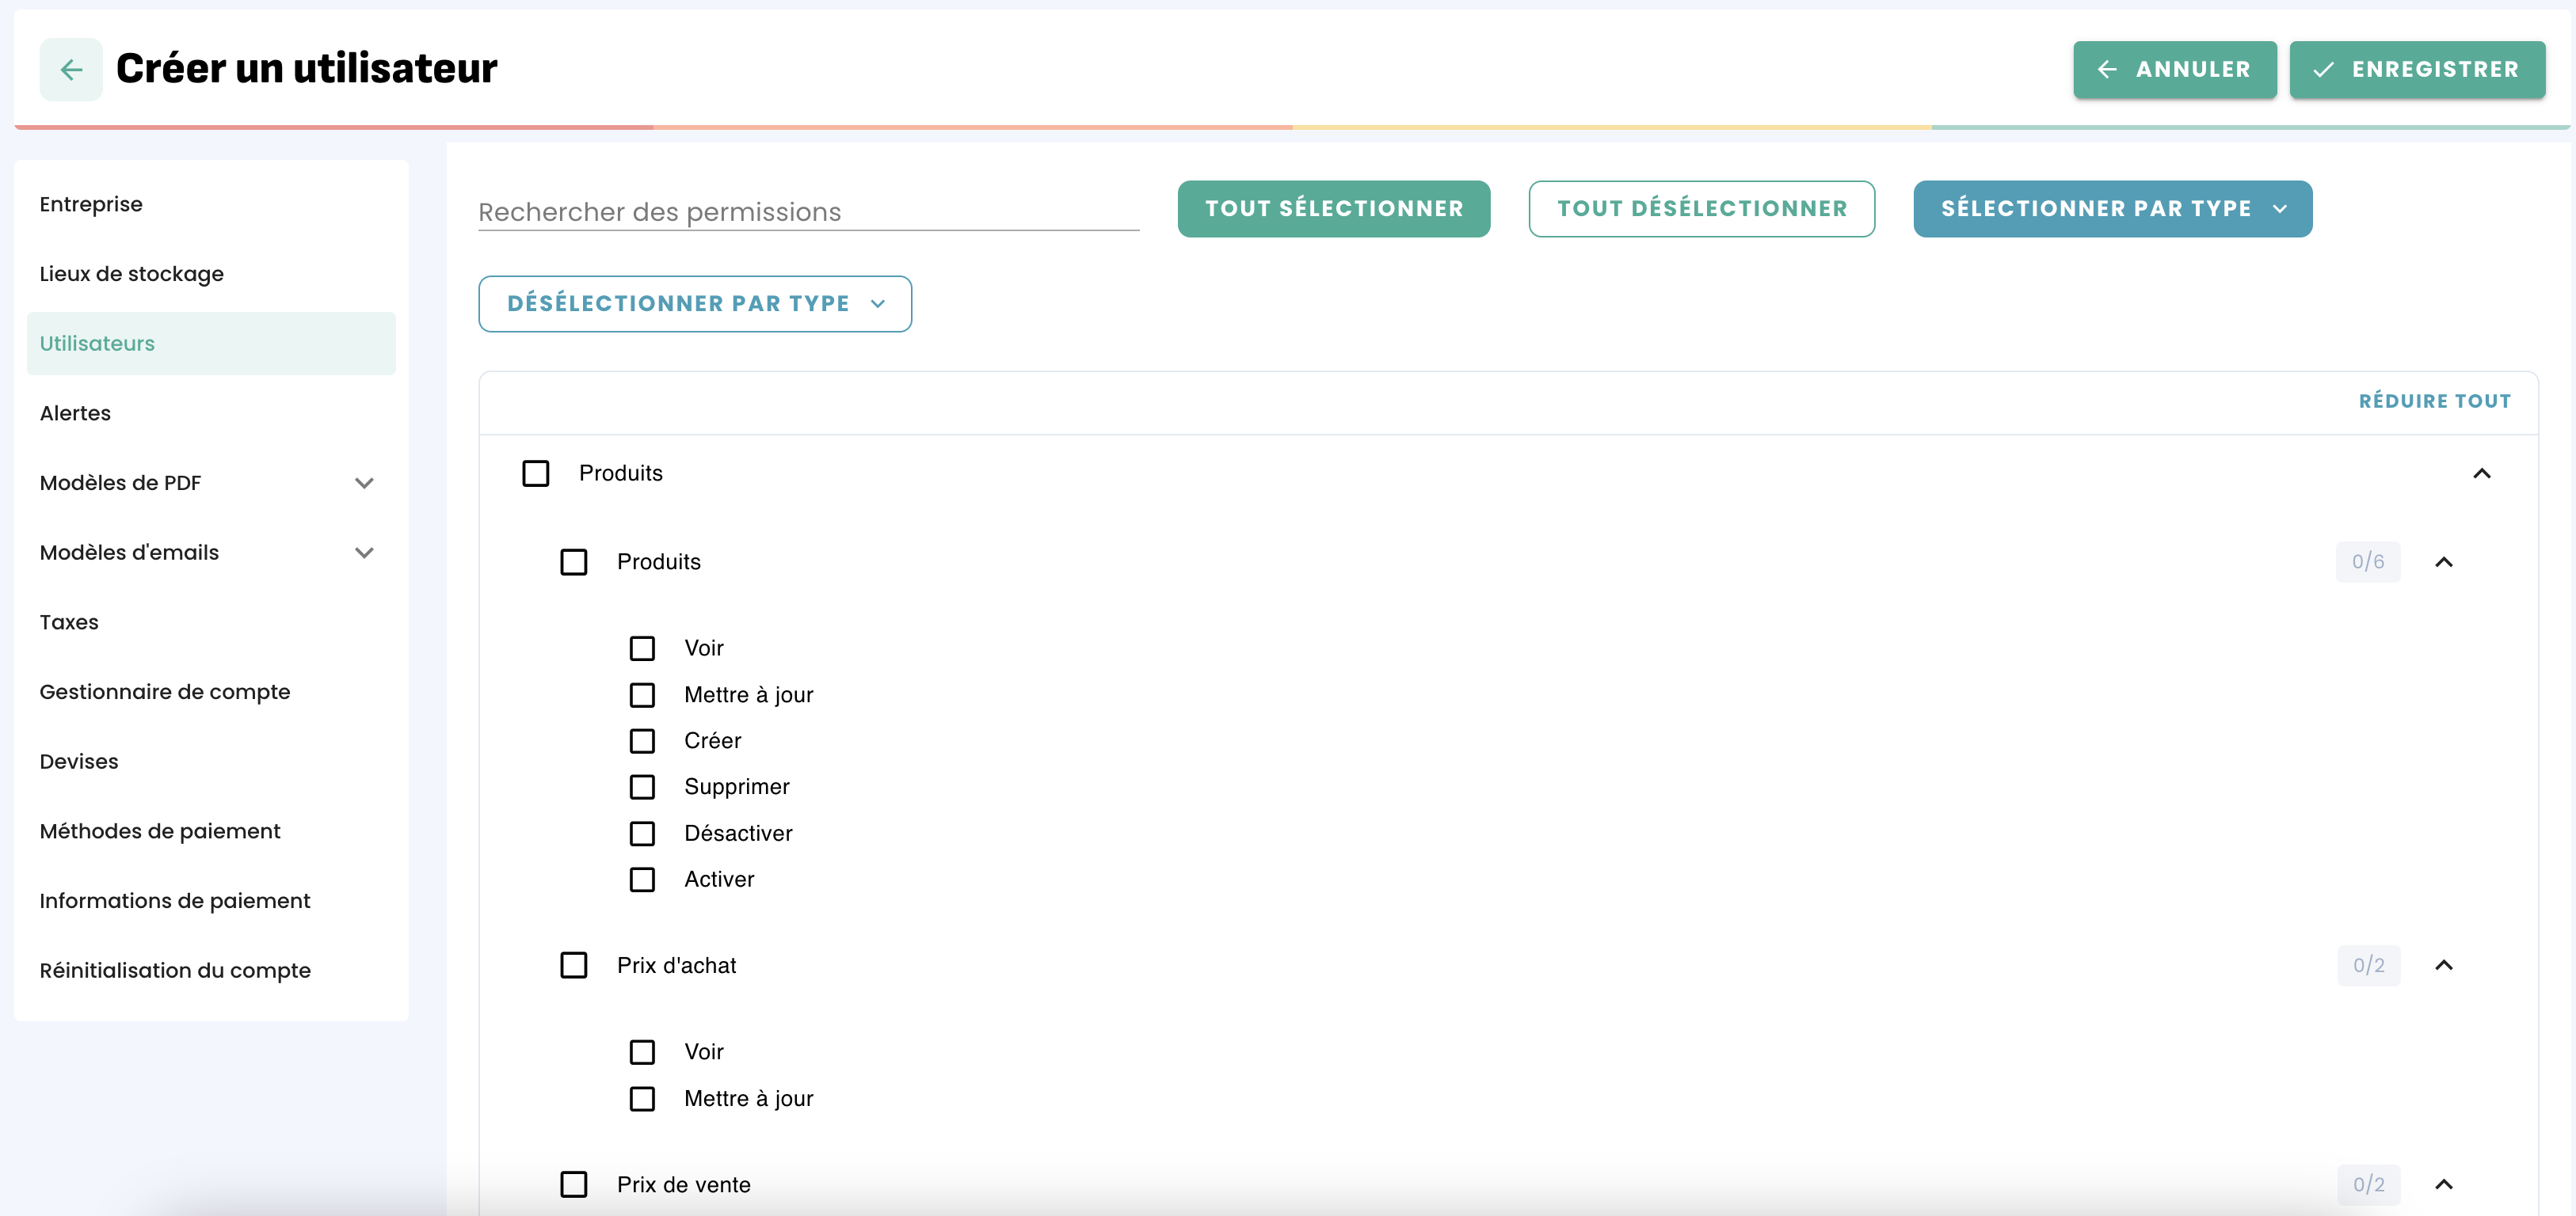Open the Sélectionner par type dropdown
Screen dimensions: 2576x1216
[2112, 209]
